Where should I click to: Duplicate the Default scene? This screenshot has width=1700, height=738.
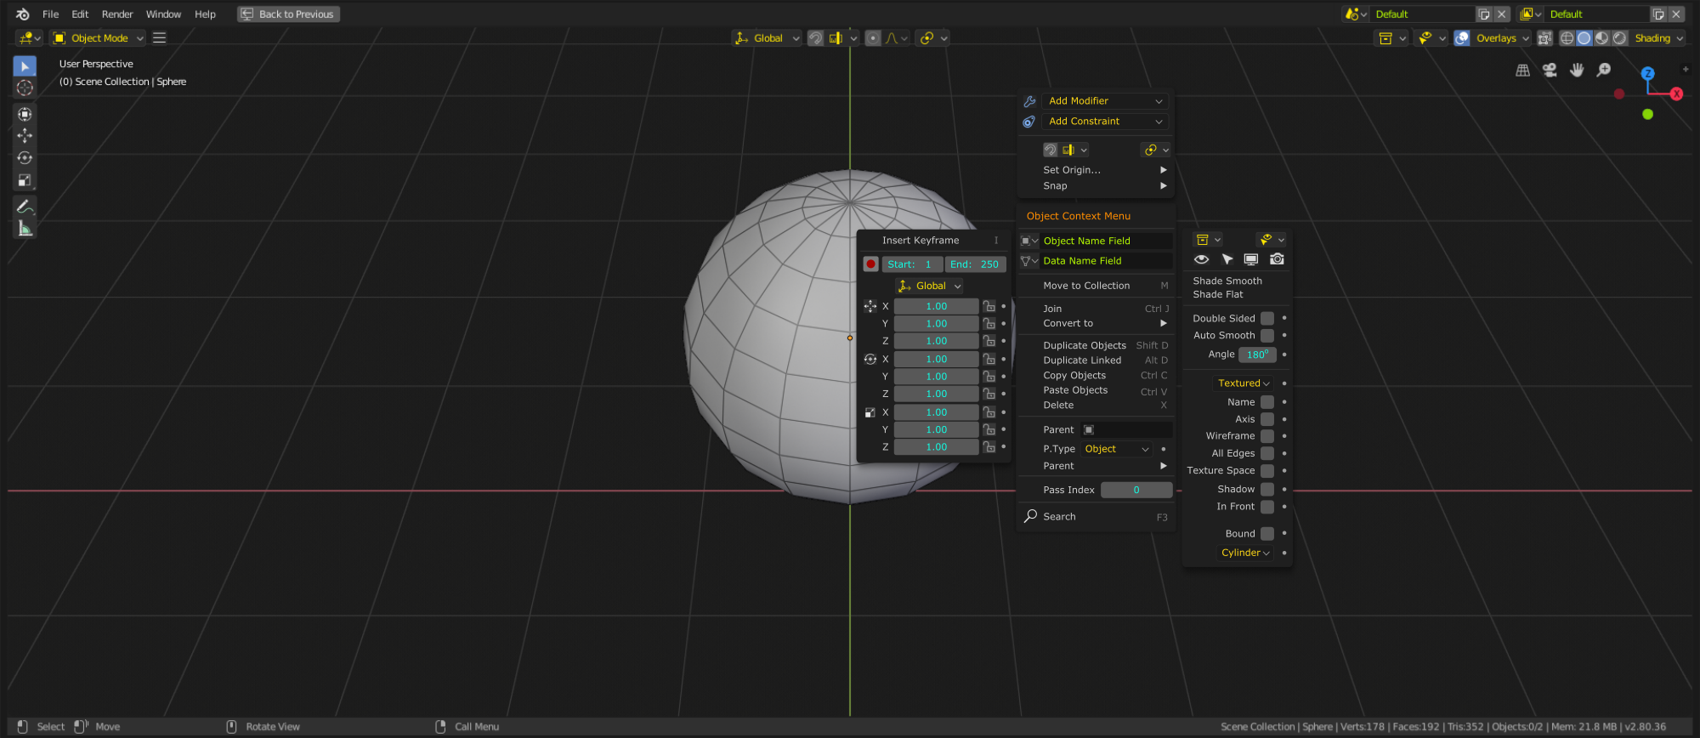click(1484, 14)
